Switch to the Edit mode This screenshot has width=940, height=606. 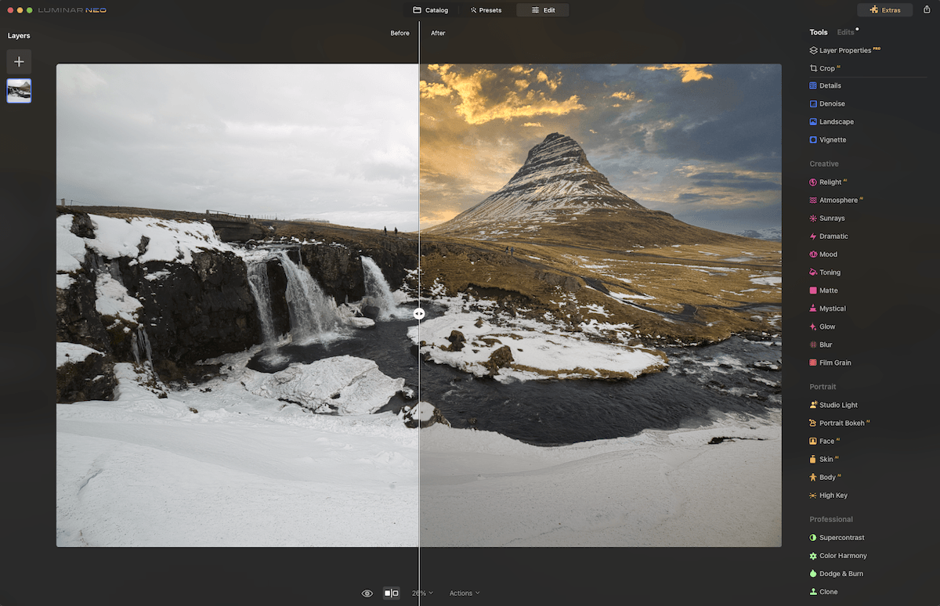coord(543,10)
